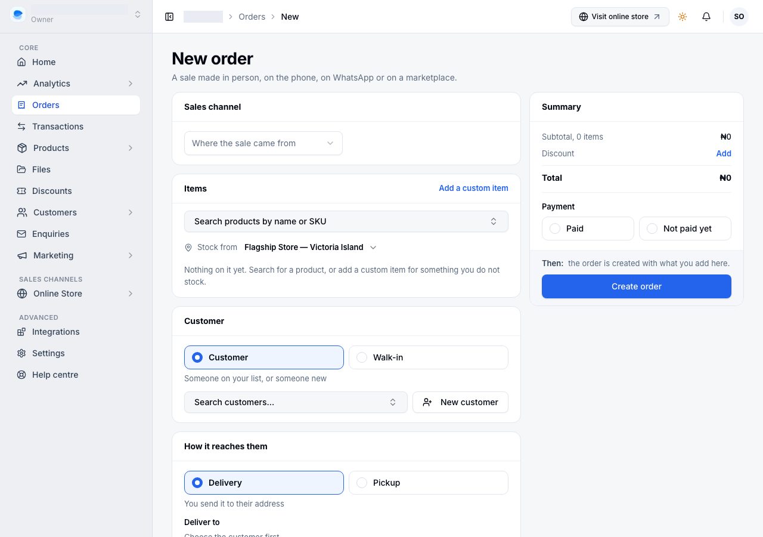Click the Transactions arrows icon

point(21,126)
